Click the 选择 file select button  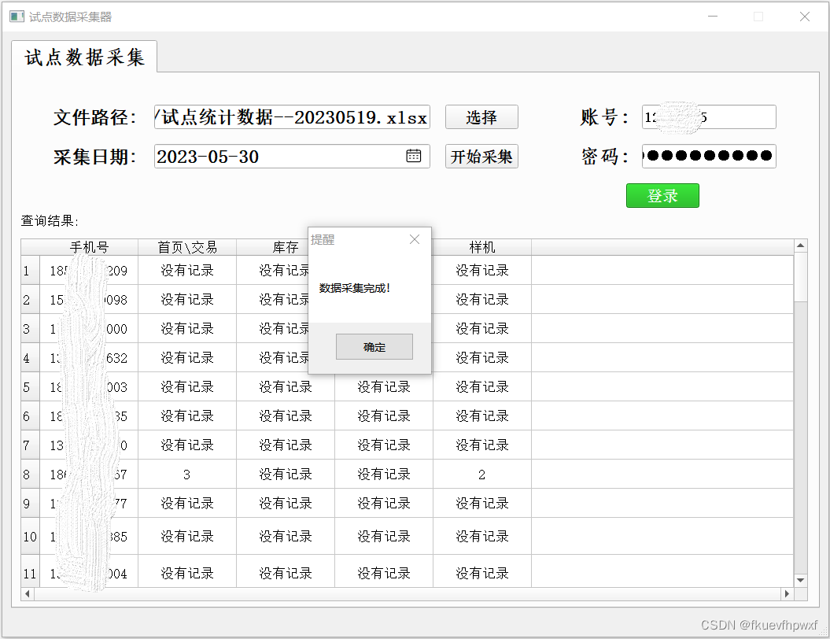click(481, 117)
